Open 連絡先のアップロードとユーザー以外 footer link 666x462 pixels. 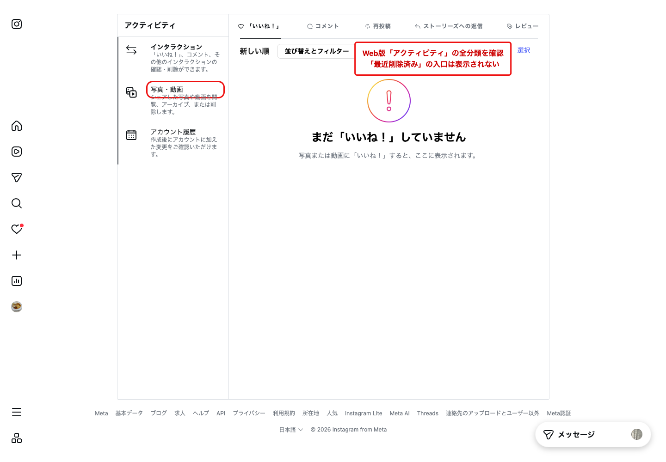pyautogui.click(x=493, y=413)
